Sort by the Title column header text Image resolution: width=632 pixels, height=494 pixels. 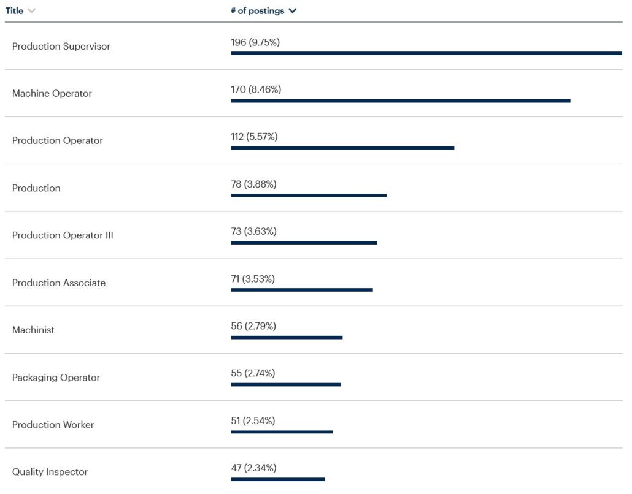tap(15, 11)
